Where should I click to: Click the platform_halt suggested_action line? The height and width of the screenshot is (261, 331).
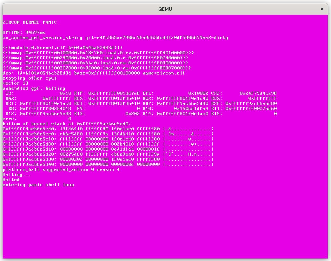[x=61, y=169]
